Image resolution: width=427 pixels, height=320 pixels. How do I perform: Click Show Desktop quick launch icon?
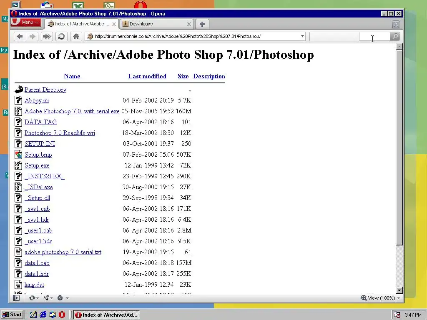tap(33, 315)
